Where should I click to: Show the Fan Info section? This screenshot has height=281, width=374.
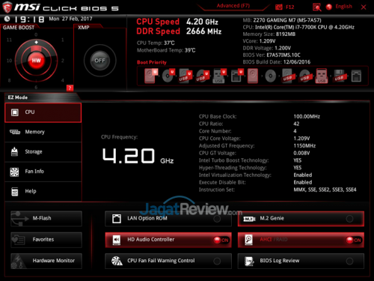(x=43, y=172)
